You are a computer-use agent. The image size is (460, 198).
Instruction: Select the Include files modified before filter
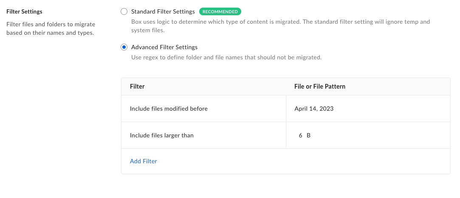(169, 109)
